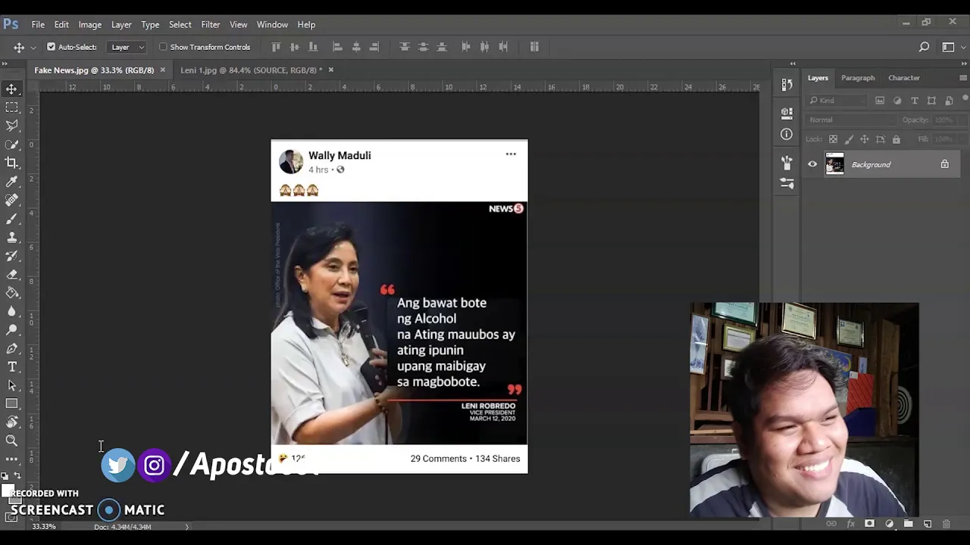This screenshot has height=545, width=970.
Task: Open the Edit Toolbar three-dots button
Action: pyautogui.click(x=12, y=459)
